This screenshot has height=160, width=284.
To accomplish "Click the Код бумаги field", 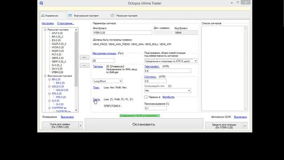I will click(186, 32).
